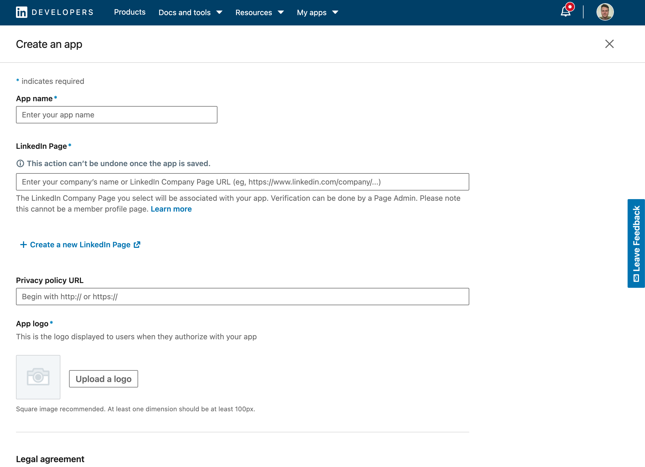Click the Legal agreement heading
Image resolution: width=645 pixels, height=467 pixels.
50,459
